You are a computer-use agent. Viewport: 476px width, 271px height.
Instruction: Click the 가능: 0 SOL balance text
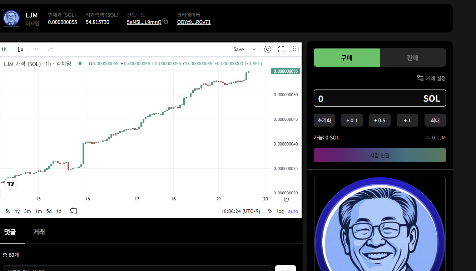point(326,138)
